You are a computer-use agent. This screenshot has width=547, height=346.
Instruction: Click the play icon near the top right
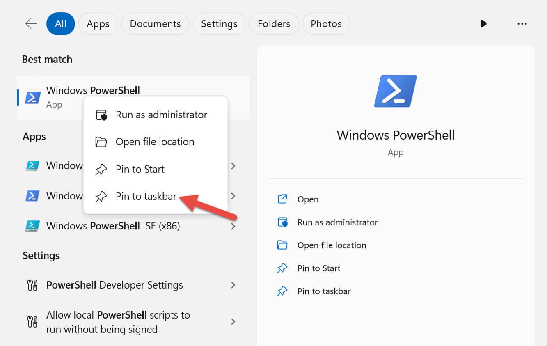483,24
